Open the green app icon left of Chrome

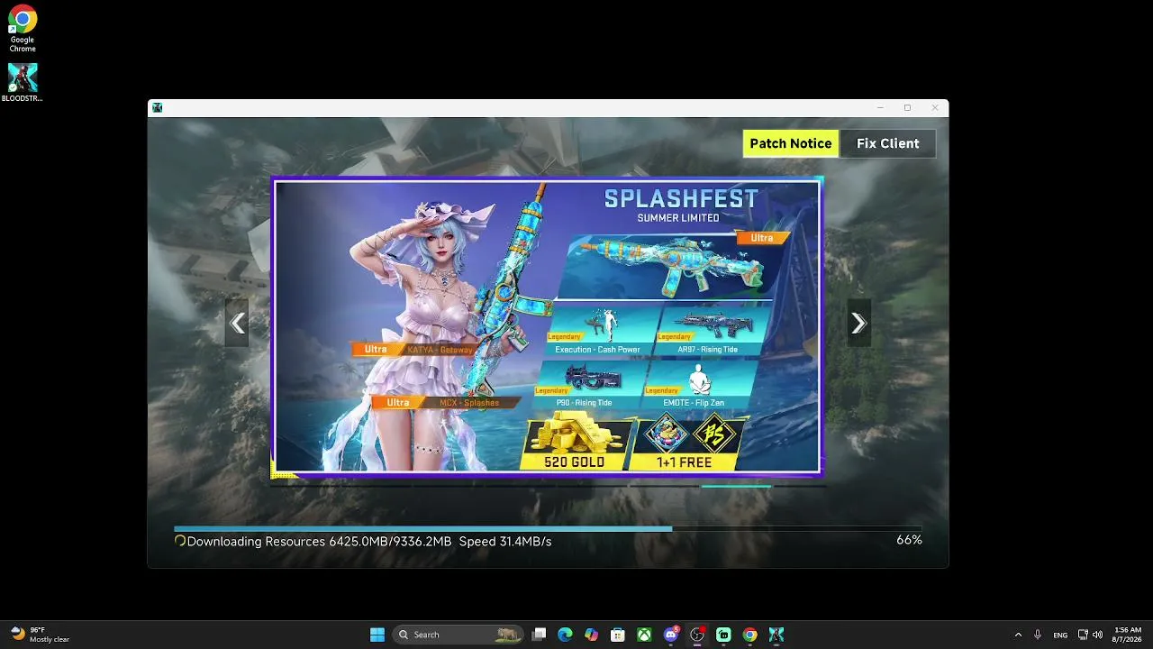click(x=723, y=635)
